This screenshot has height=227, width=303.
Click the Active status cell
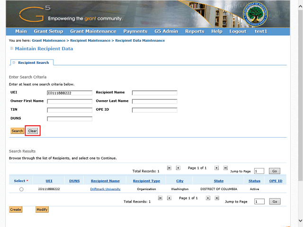[x=254, y=189]
